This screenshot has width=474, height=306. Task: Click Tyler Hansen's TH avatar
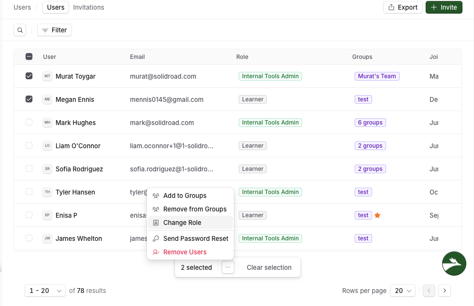[47, 192]
